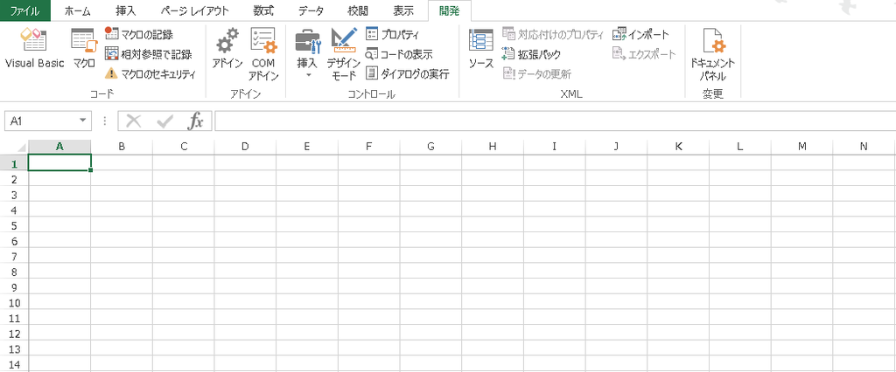
Task: Start マクロの記録 macro recording
Action: coord(139,35)
